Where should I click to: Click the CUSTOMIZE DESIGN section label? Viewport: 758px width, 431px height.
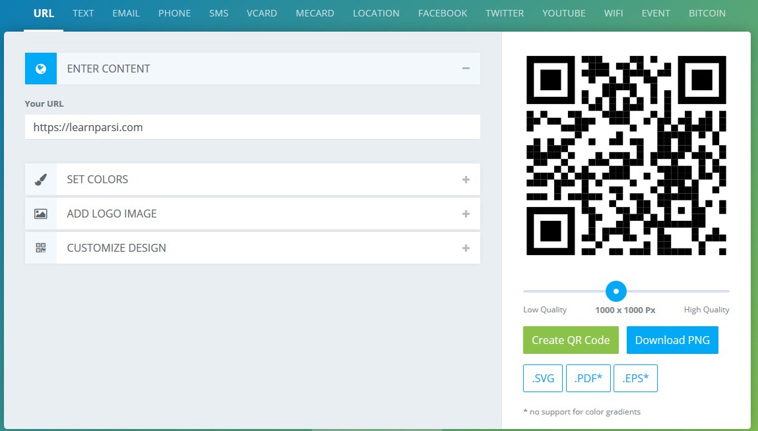tap(117, 248)
